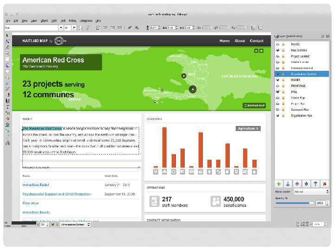Image resolution: width=334 pixels, height=250 pixels.
Task: Click the map zoom in plus icon
Action: pyautogui.click(x=261, y=50)
